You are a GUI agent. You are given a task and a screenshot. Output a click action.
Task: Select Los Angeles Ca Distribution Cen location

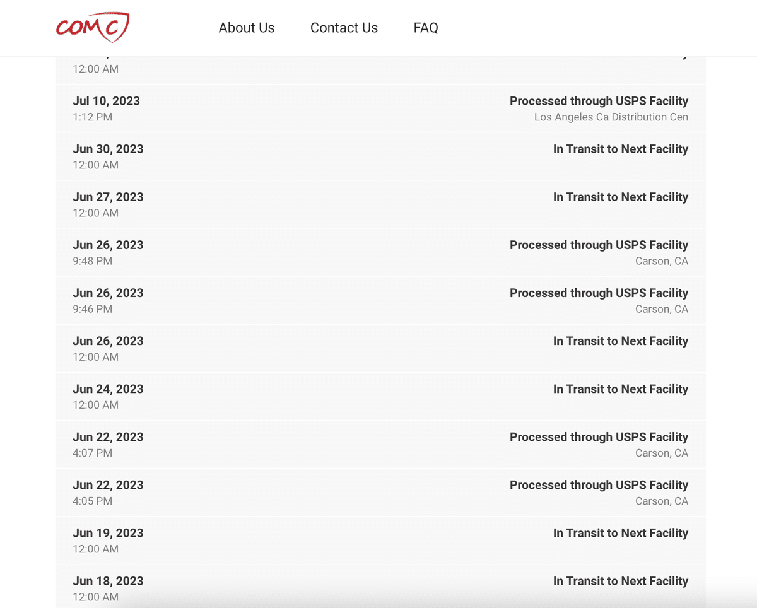[x=611, y=117]
